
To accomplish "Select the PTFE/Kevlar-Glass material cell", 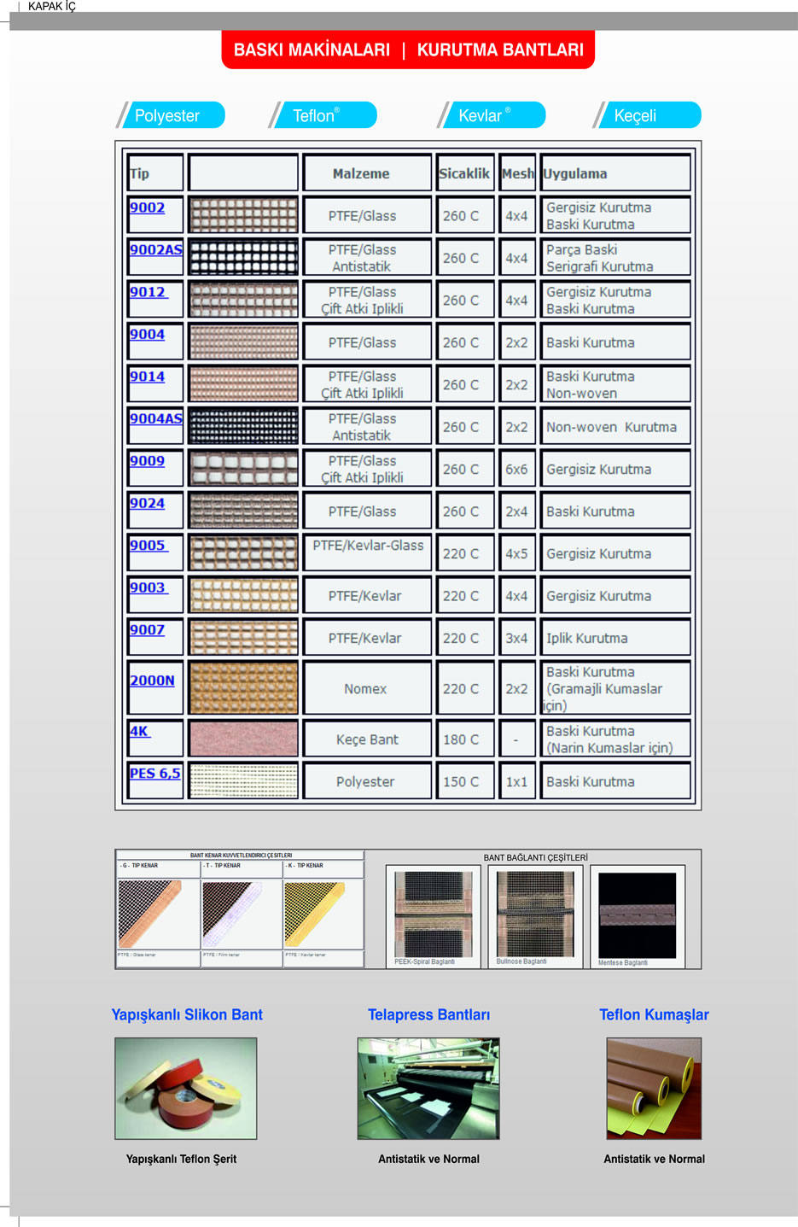I will click(x=368, y=553).
